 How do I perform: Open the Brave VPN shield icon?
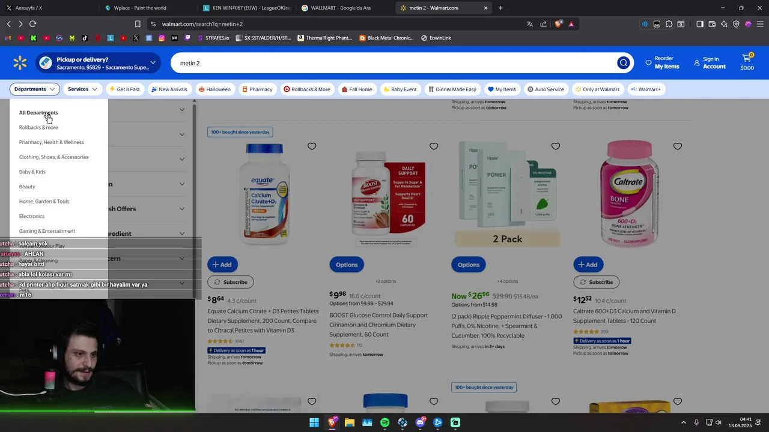736,24
